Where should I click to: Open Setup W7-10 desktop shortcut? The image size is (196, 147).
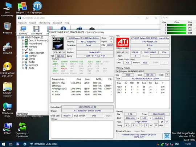(22, 8)
